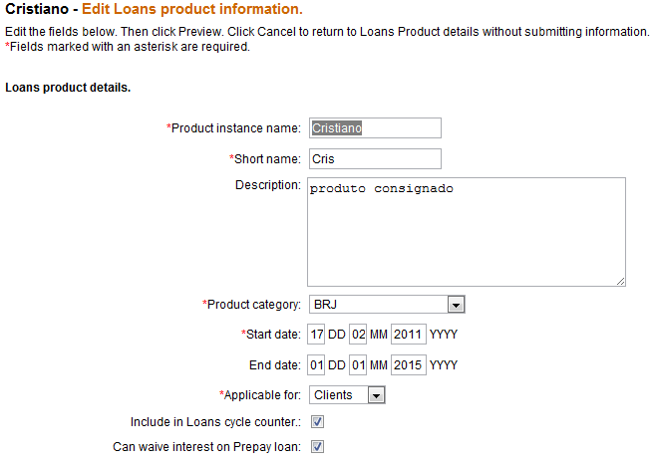654x463 pixels.
Task: Open the Applicable for dropdown
Action: tap(346, 395)
